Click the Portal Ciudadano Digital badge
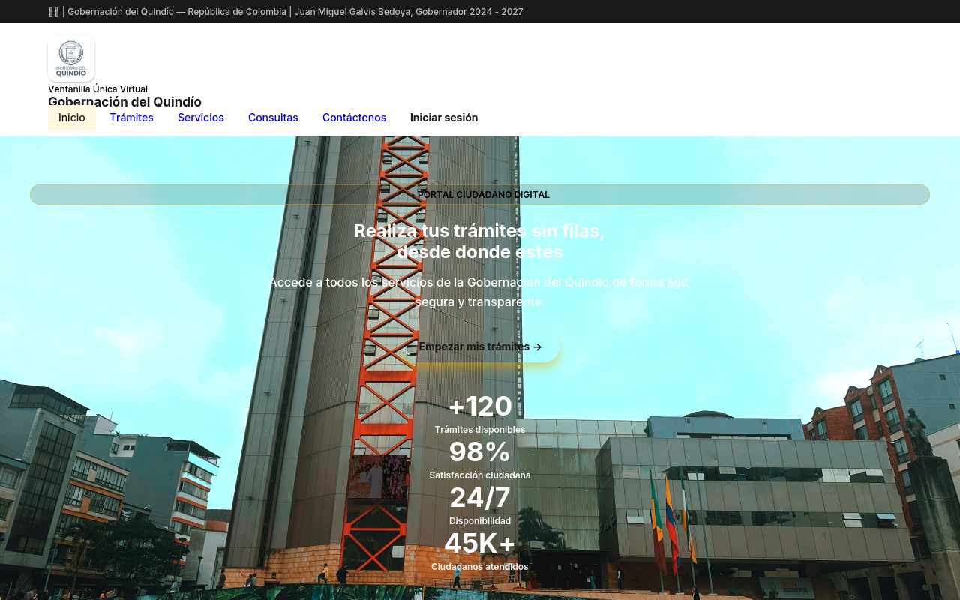 [480, 194]
